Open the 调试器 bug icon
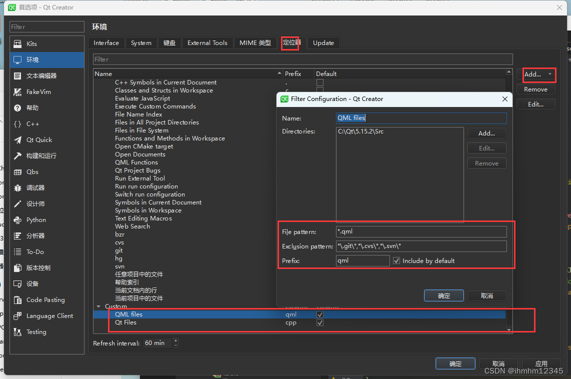The width and height of the screenshot is (571, 379). click(x=17, y=188)
